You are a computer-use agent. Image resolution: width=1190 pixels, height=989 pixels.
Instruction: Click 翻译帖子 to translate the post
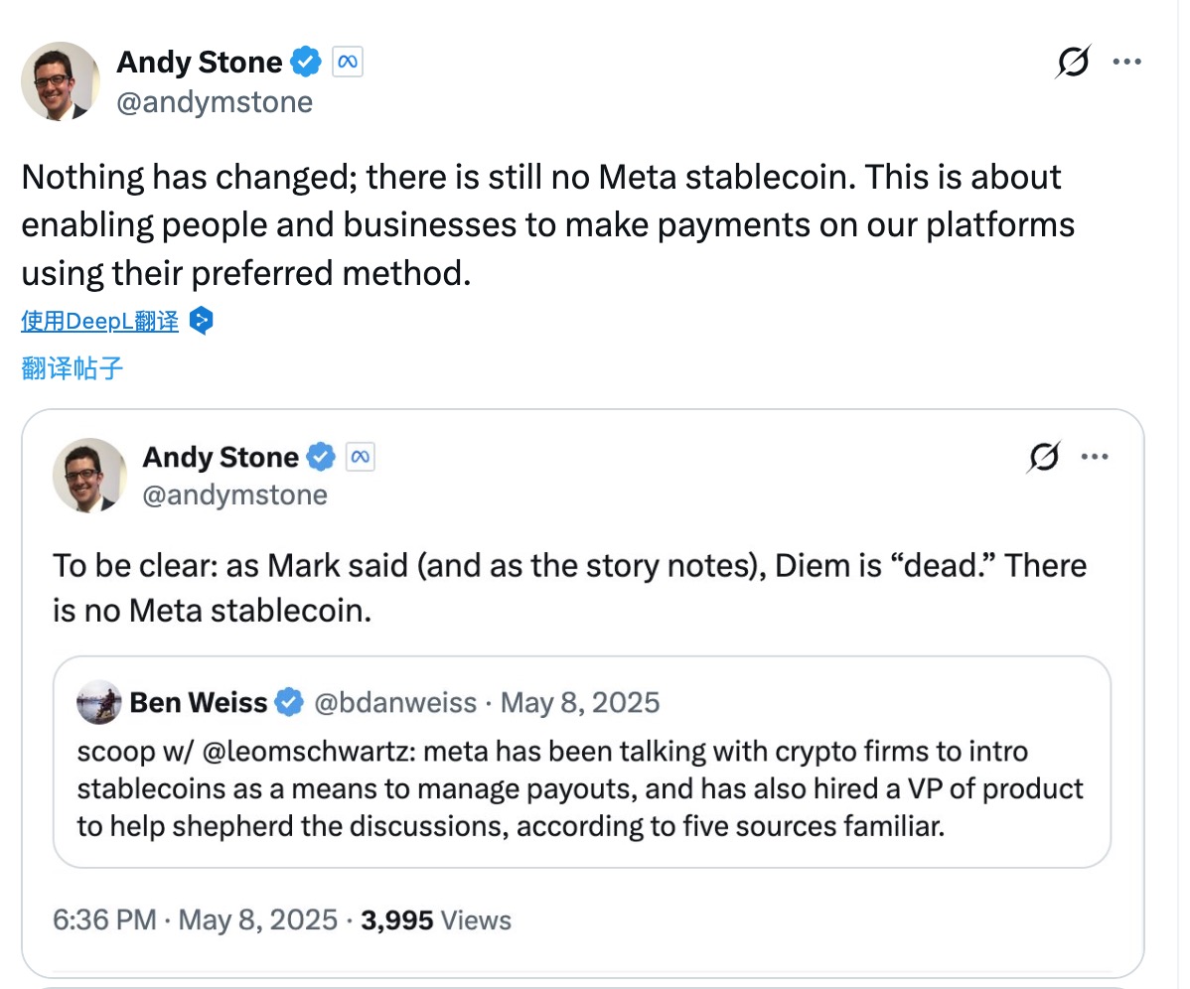click(x=73, y=368)
